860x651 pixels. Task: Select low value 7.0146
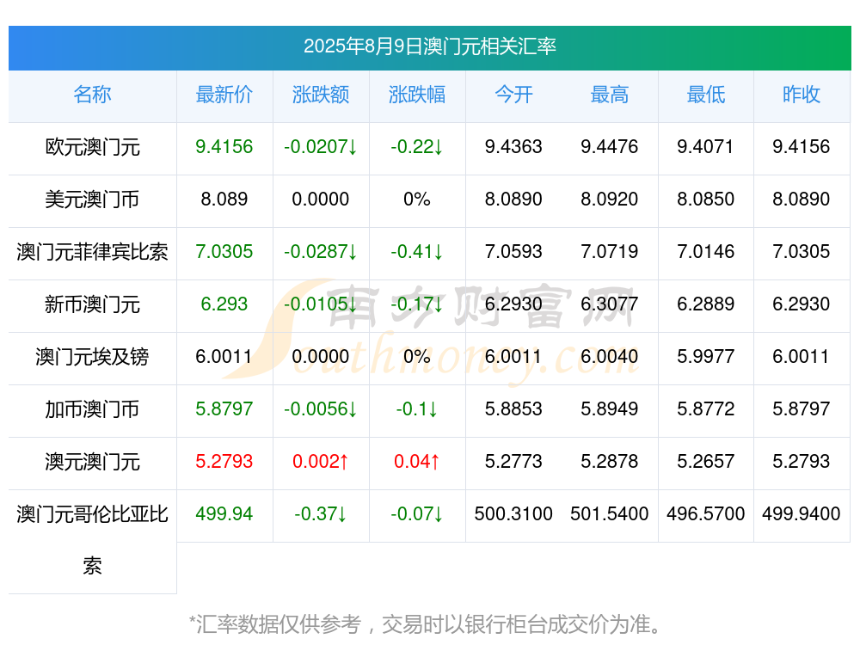pyautogui.click(x=705, y=252)
